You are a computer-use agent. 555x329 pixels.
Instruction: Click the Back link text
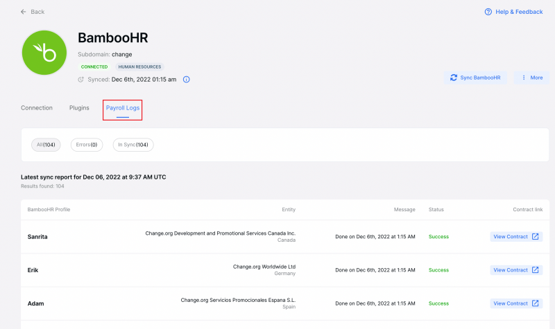point(37,12)
